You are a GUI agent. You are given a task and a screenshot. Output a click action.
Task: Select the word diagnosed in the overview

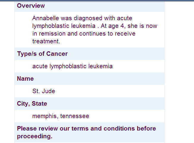(x=88, y=18)
